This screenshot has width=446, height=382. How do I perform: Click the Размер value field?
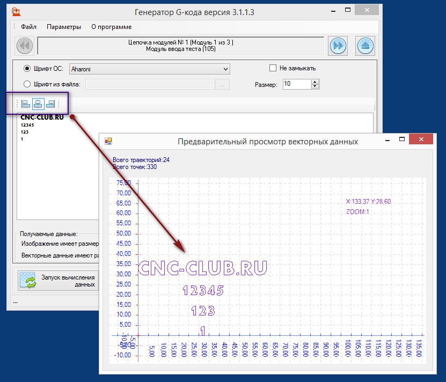(x=297, y=84)
